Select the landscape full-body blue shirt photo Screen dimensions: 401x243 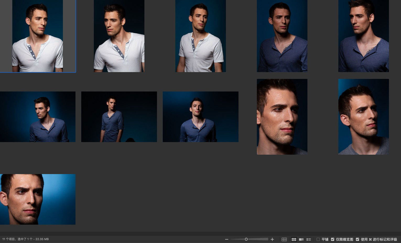coord(119,117)
